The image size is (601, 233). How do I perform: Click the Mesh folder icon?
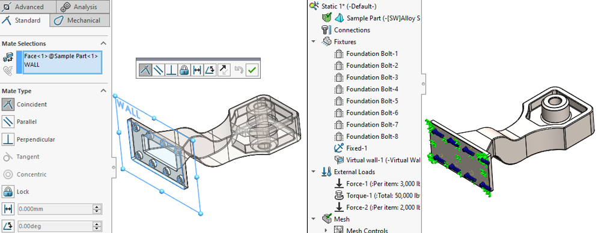pyautogui.click(x=327, y=219)
